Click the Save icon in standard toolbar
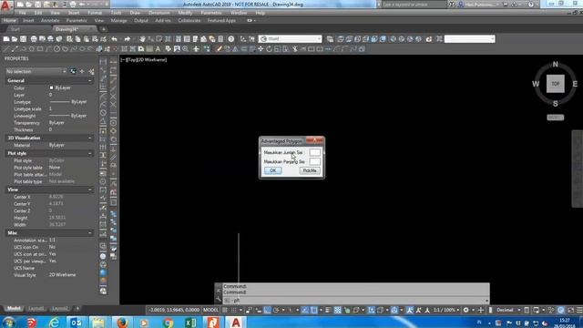This screenshot has width=583, height=328. 23,39
